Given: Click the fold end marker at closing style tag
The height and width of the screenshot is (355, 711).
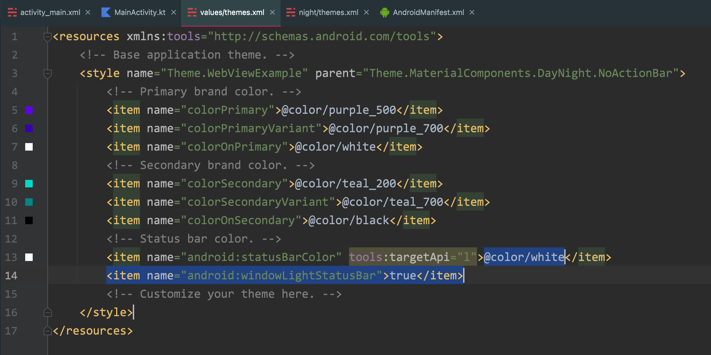Looking at the screenshot, I should click(47, 312).
